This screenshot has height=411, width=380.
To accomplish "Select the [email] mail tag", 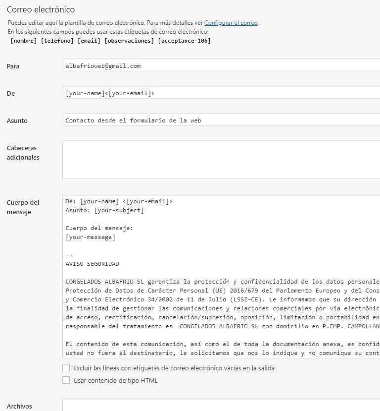I will tap(89, 41).
